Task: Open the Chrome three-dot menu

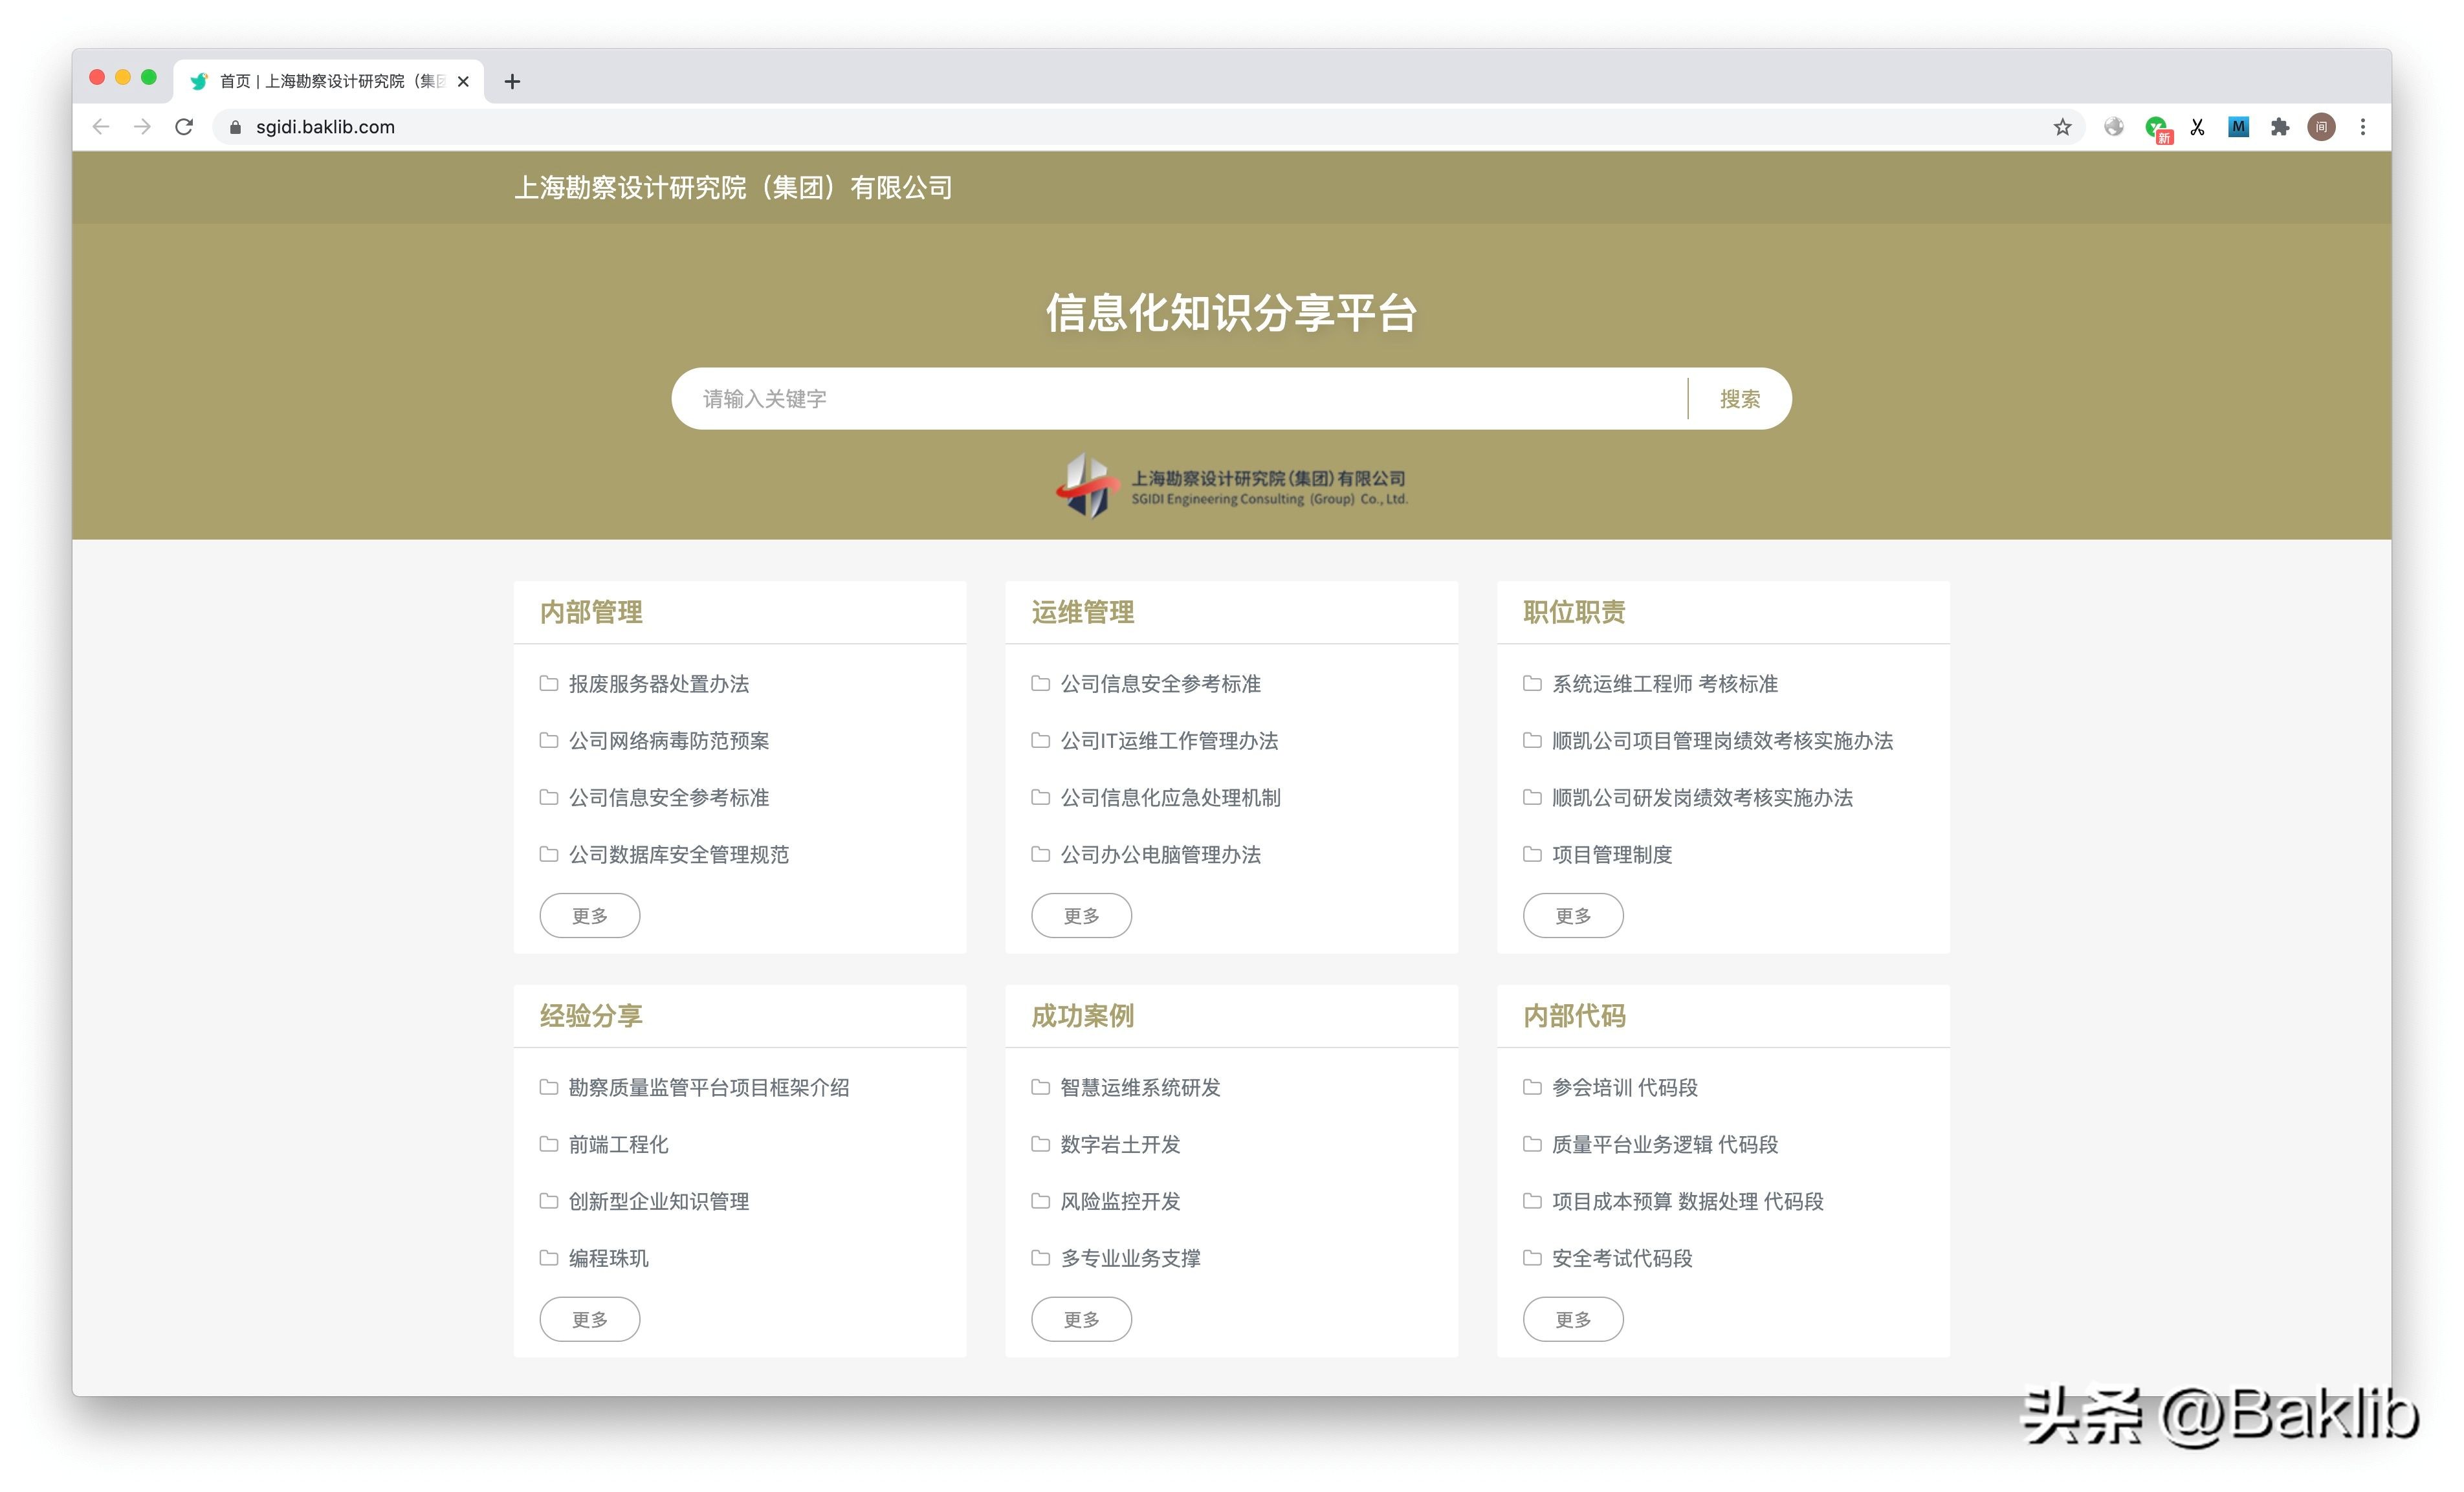Action: point(2363,127)
